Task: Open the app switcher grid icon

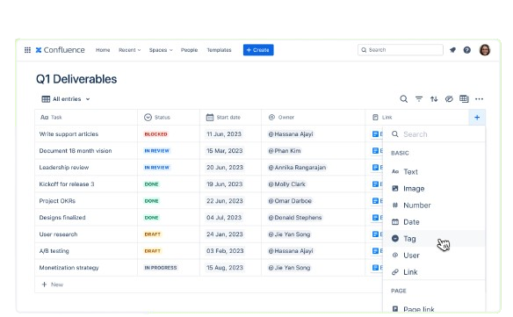Action: 27,50
